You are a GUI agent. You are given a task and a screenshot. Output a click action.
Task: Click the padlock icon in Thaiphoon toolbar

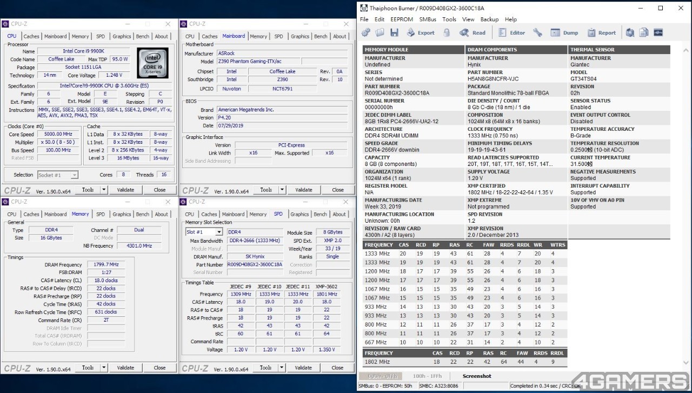click(x=447, y=32)
